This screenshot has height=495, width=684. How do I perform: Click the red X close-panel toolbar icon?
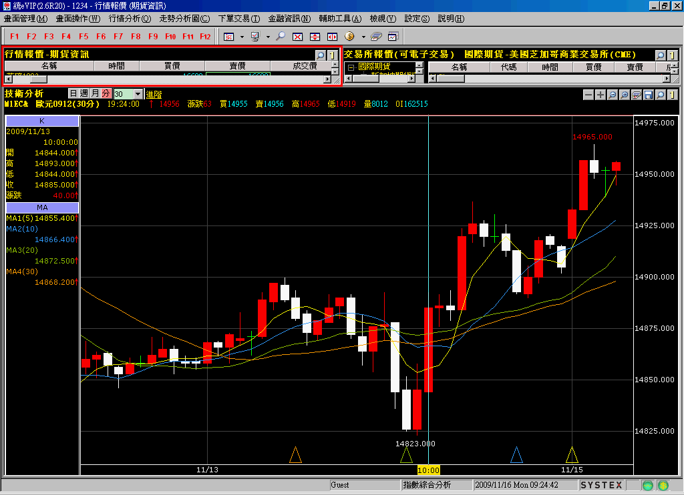point(297,37)
